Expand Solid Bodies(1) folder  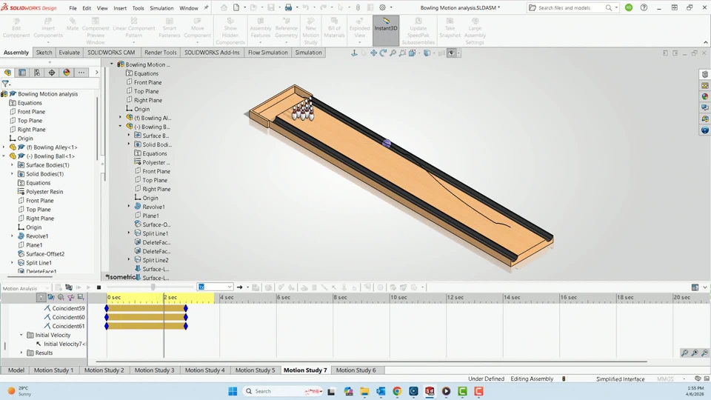point(13,173)
